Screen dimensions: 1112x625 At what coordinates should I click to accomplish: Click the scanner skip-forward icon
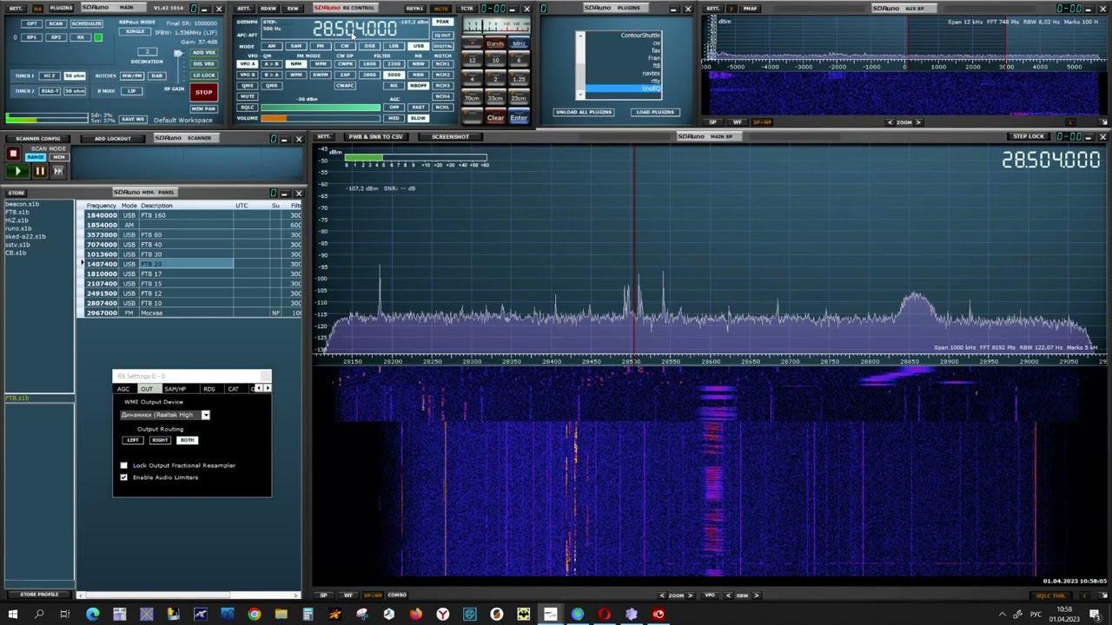click(58, 171)
